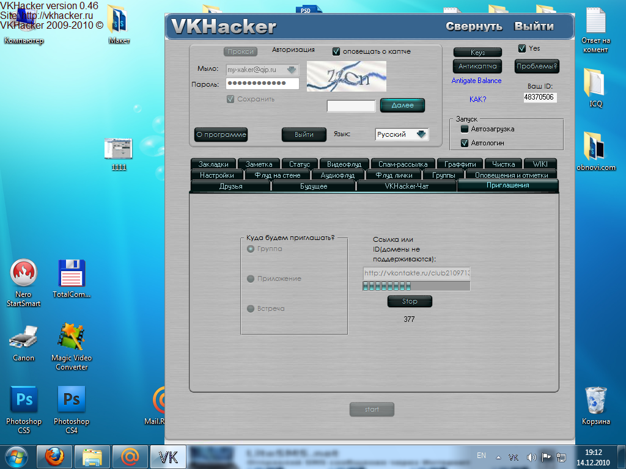Open the Canon printer desktop icon
The image size is (626, 469).
pos(24,343)
